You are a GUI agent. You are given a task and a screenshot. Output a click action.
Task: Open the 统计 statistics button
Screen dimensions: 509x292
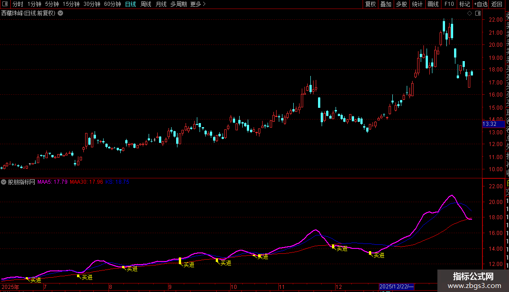click(417, 4)
